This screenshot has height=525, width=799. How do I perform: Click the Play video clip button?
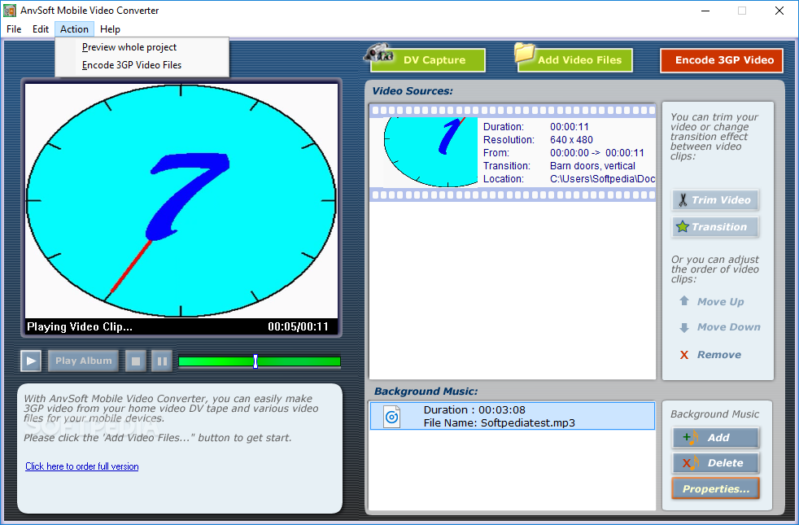point(31,361)
